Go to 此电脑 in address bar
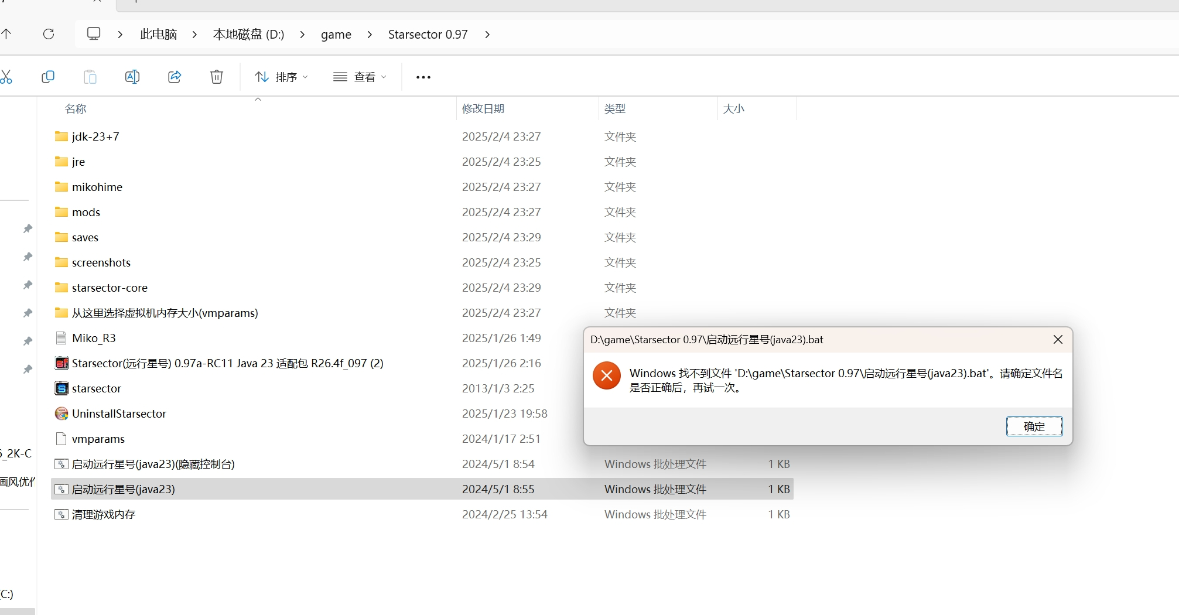Viewport: 1179px width, 615px height. click(x=158, y=35)
